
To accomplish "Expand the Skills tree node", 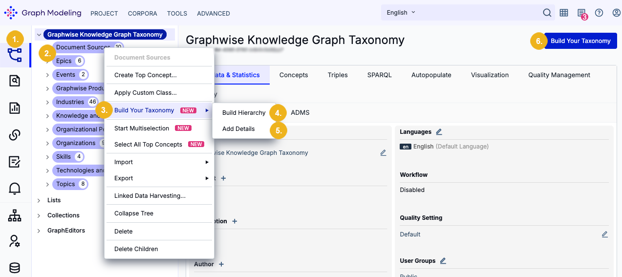I will click(48, 157).
